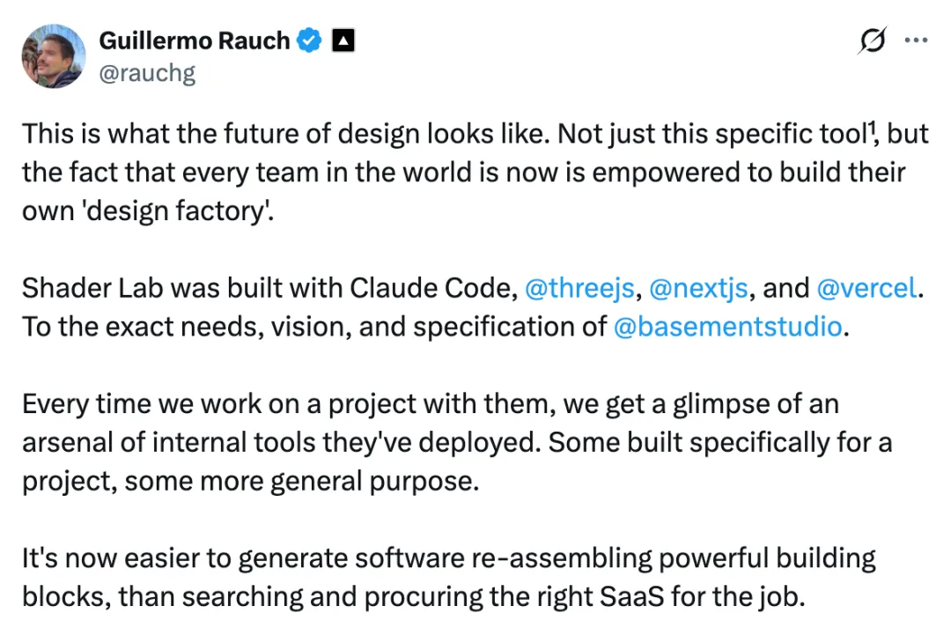
Task: Click the Claude Code text in tweet
Action: 433,288
